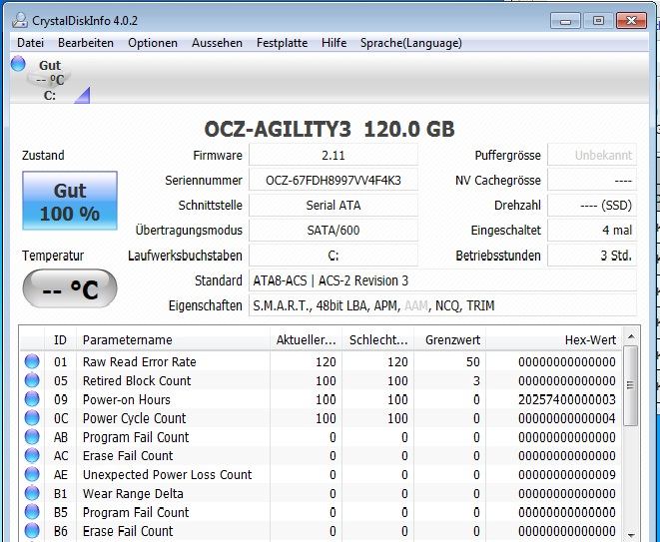Click the Gut 100 % health status button
The width and height of the screenshot is (660, 542).
click(x=70, y=201)
